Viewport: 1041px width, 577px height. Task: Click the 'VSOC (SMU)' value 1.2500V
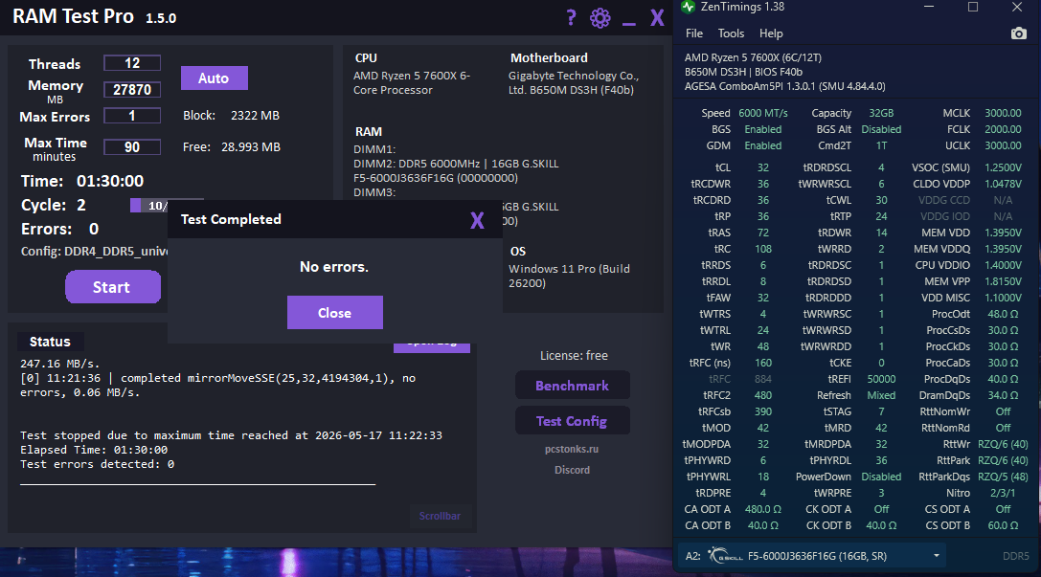tap(1003, 167)
